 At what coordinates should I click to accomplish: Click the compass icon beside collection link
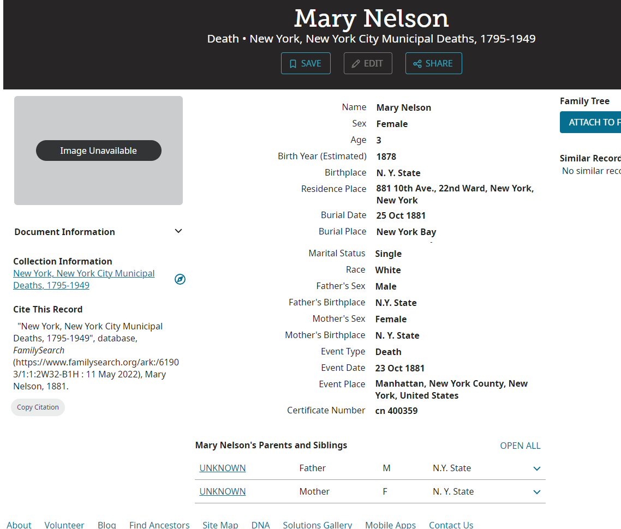(x=180, y=279)
